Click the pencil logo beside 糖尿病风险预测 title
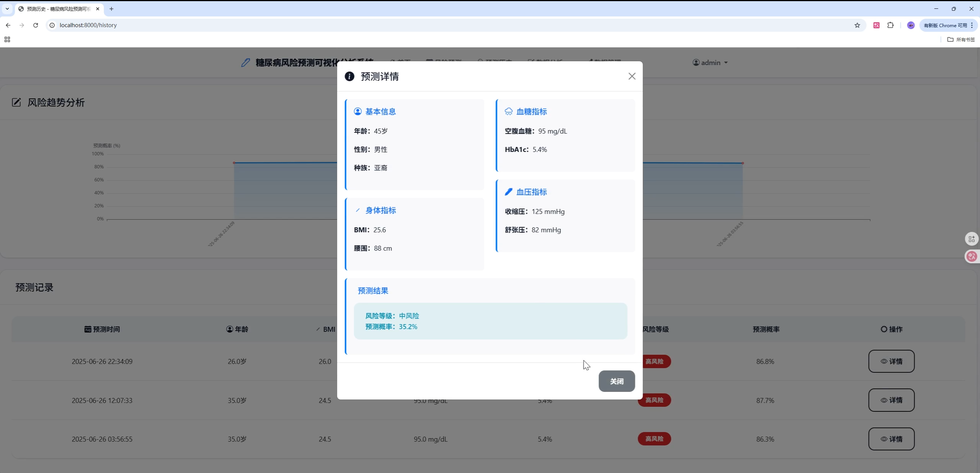This screenshot has height=473, width=980. coord(245,62)
